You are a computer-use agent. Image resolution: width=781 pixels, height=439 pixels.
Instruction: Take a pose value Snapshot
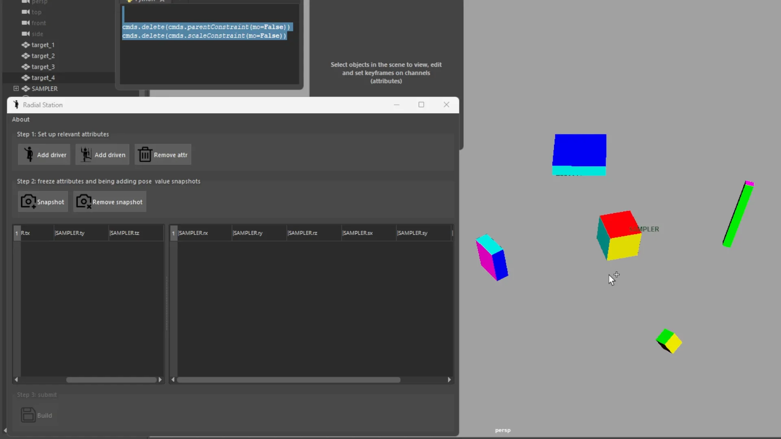pos(43,202)
